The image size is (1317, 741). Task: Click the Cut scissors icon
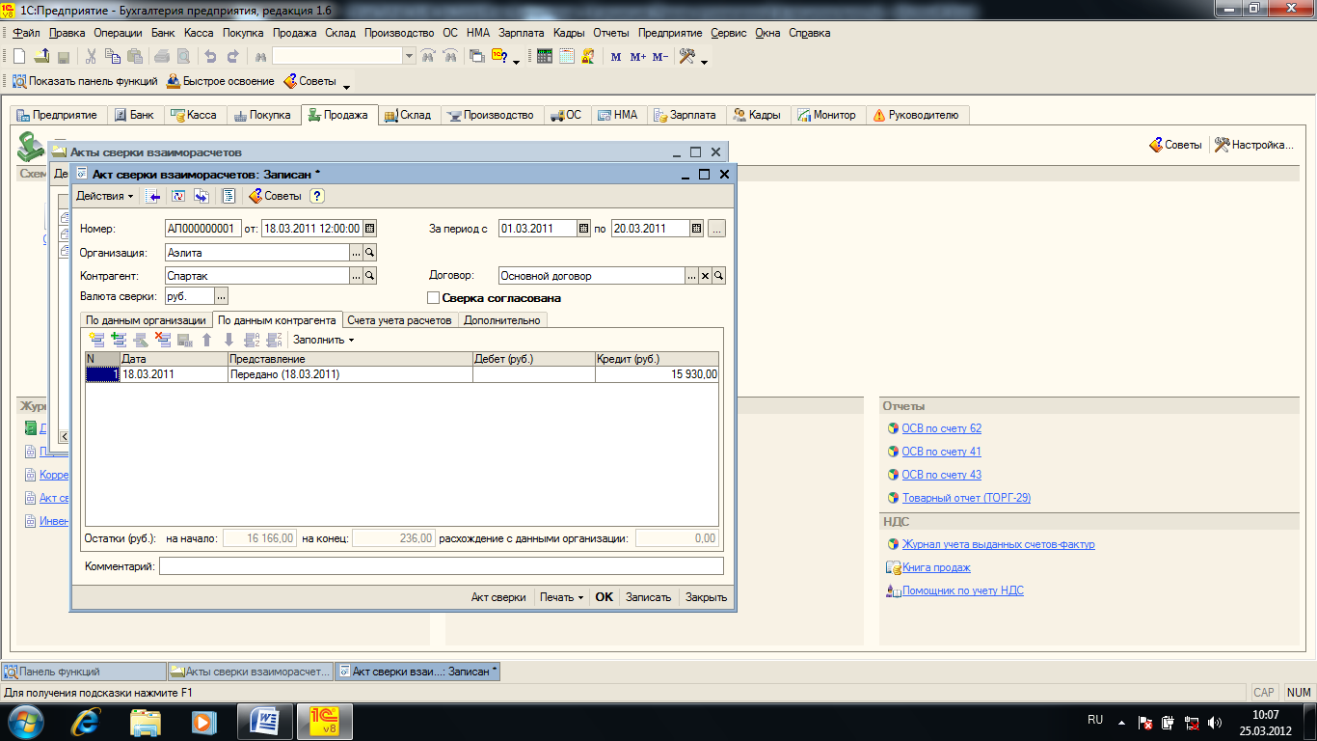92,57
